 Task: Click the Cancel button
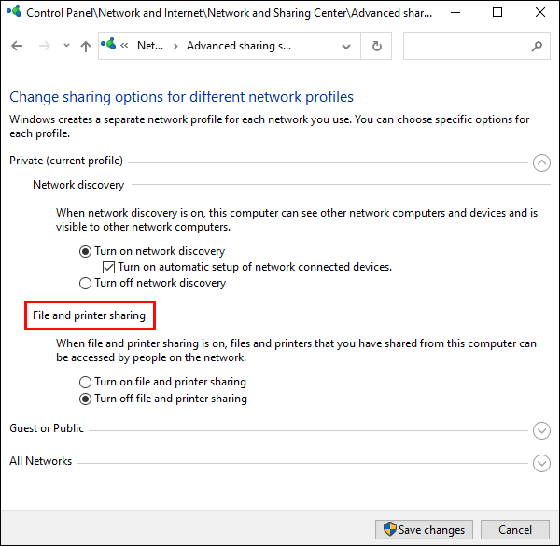[x=514, y=529]
